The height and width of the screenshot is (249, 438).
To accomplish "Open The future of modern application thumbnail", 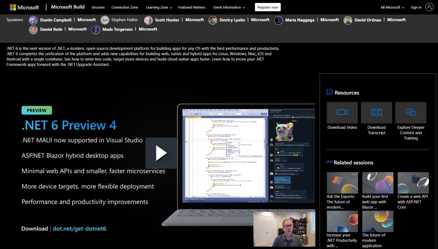I will (378, 221).
